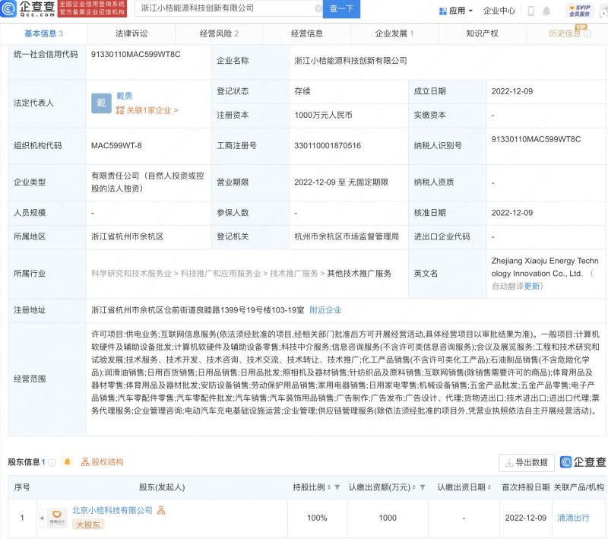This screenshot has width=608, height=539.
Task: Click the Qcc.com logo
Action: pyautogui.click(x=28, y=8)
